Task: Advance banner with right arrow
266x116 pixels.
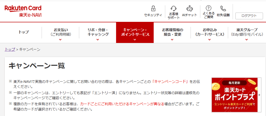Action: click(260, 95)
